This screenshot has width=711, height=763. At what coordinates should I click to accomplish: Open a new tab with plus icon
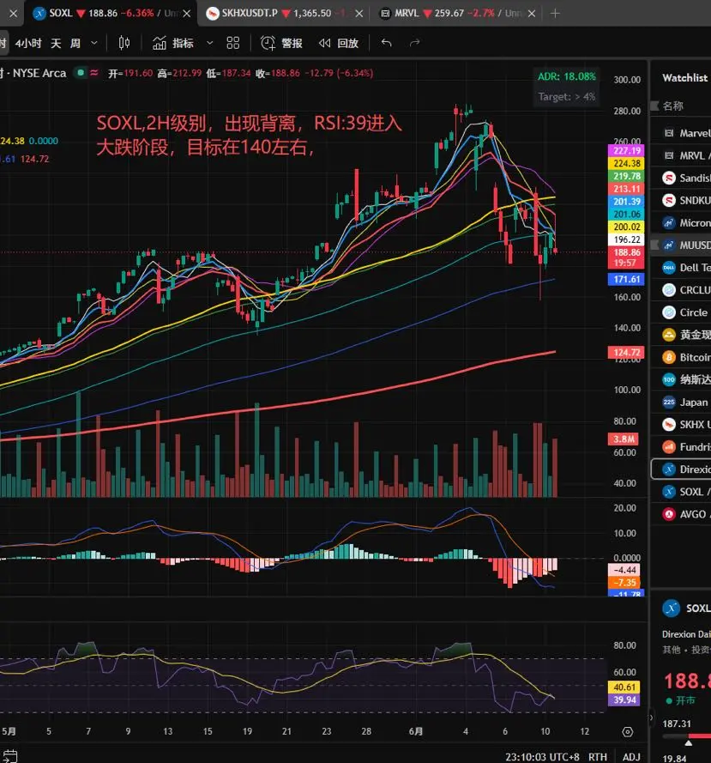pos(555,14)
